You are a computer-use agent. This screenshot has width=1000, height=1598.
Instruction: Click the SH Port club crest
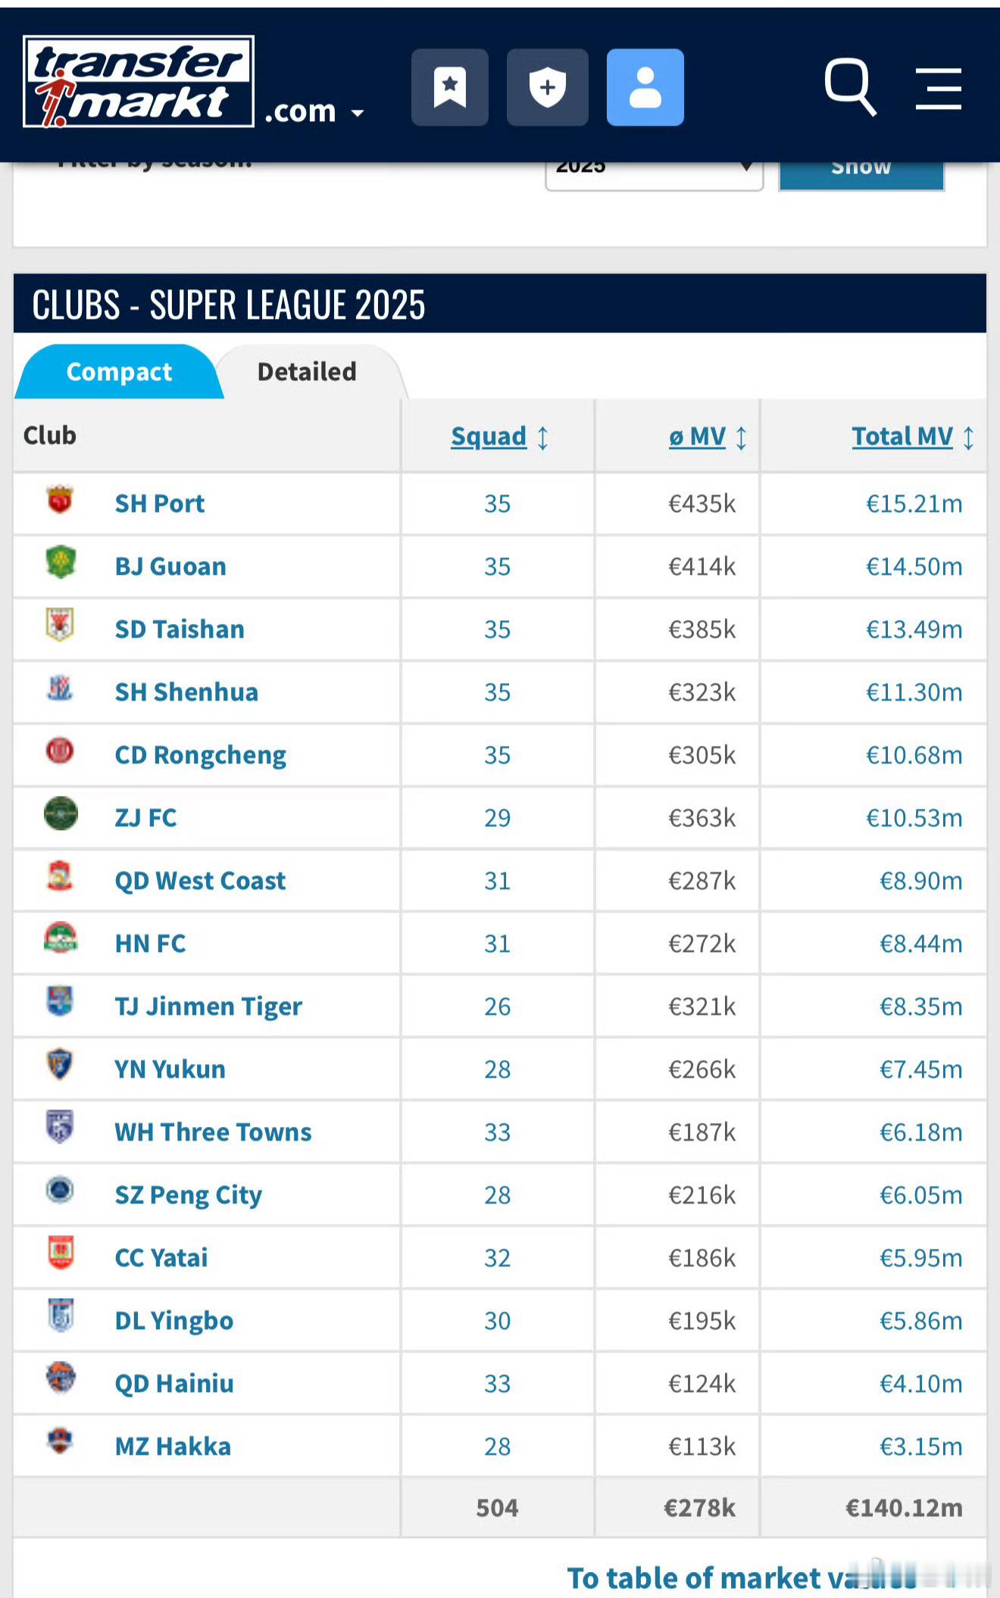[x=60, y=500]
